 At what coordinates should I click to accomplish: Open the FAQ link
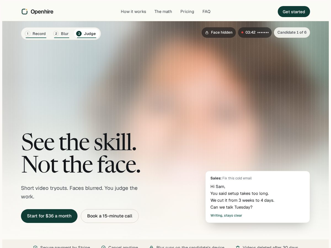206,12
